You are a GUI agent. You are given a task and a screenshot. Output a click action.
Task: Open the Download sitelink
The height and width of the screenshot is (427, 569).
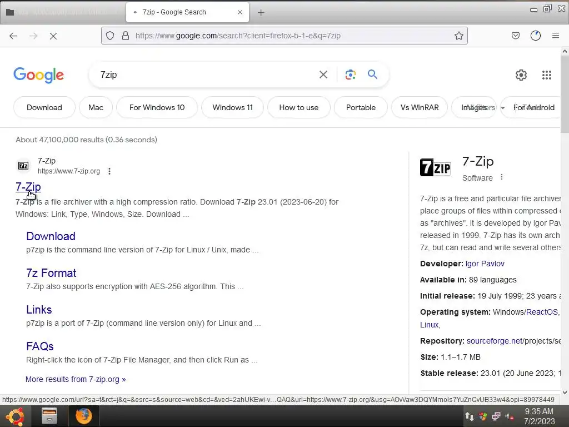(x=51, y=236)
